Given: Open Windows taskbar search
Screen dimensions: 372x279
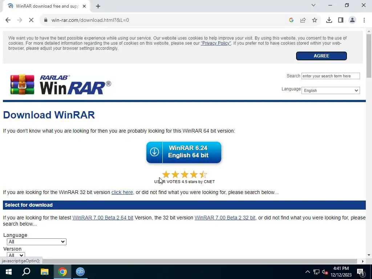Looking at the screenshot, I should pos(26,272).
